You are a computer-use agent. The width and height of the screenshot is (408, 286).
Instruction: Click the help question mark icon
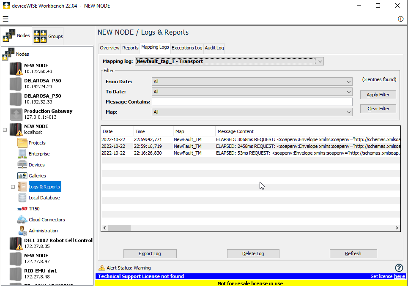click(x=399, y=268)
